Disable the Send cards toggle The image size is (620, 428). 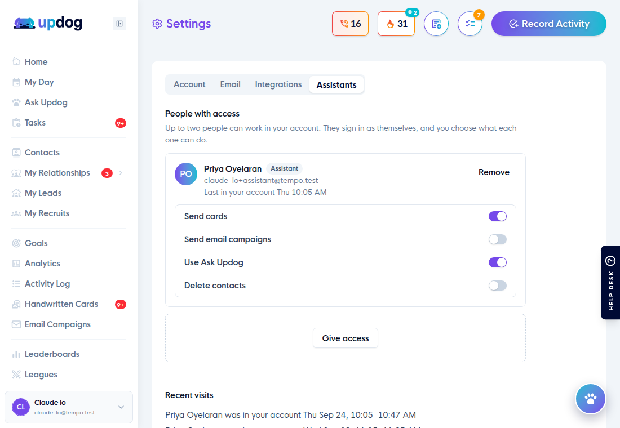[x=498, y=216]
